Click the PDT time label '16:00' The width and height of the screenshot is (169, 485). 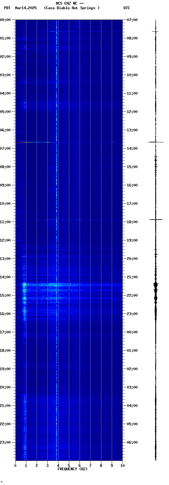(5, 314)
